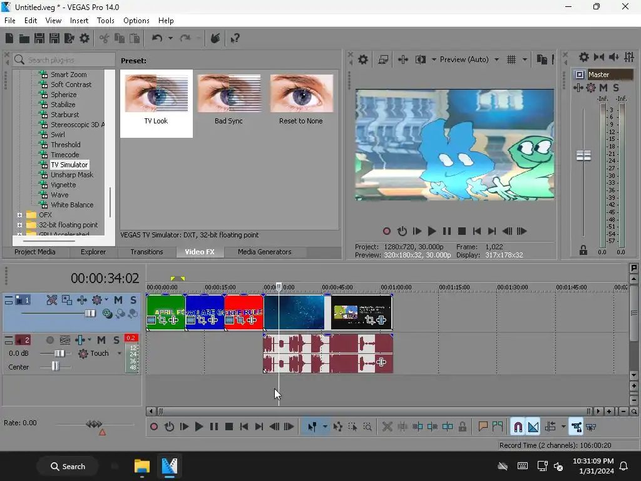Click the Delete X icon in edit toolbar
Image resolution: width=641 pixels, height=481 pixels.
click(387, 427)
